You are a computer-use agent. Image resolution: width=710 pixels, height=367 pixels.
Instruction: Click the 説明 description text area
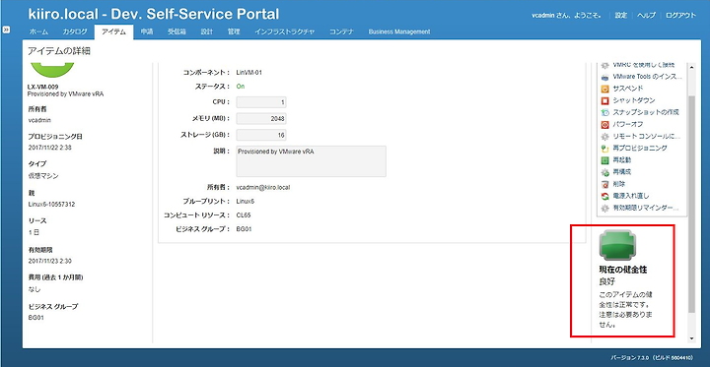[x=311, y=161]
